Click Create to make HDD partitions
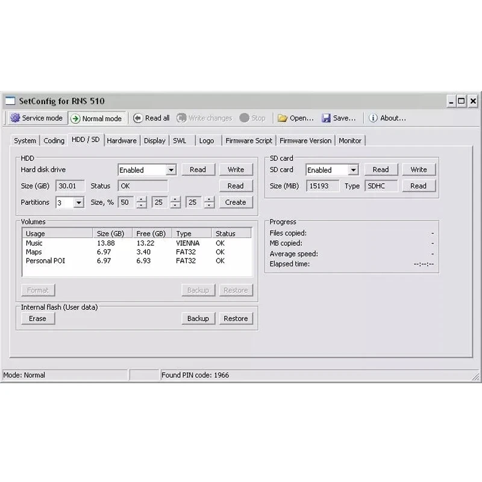The width and height of the screenshot is (482, 482). click(x=236, y=202)
